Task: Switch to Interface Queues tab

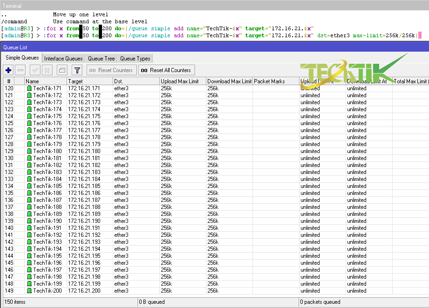Action: coord(63,59)
